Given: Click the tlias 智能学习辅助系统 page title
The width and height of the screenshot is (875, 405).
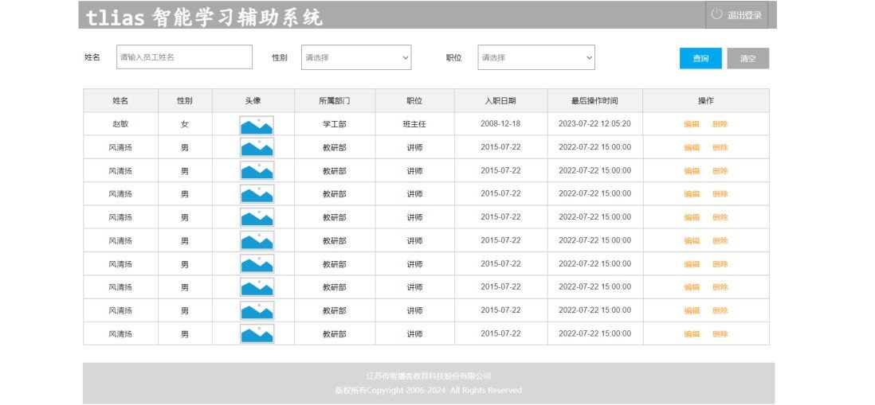Looking at the screenshot, I should (204, 18).
